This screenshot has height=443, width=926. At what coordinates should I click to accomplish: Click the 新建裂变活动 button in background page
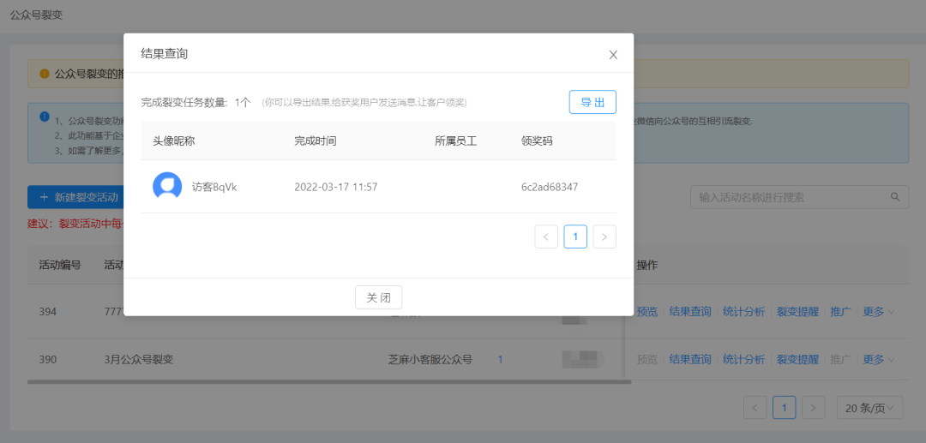75,198
